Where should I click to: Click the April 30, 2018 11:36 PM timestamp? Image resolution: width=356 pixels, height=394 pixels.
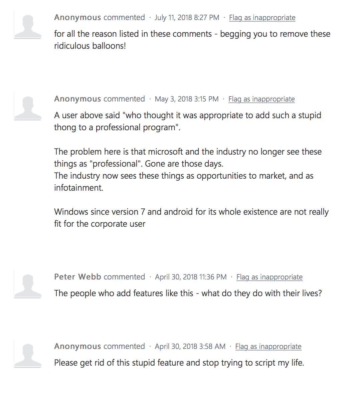click(191, 277)
